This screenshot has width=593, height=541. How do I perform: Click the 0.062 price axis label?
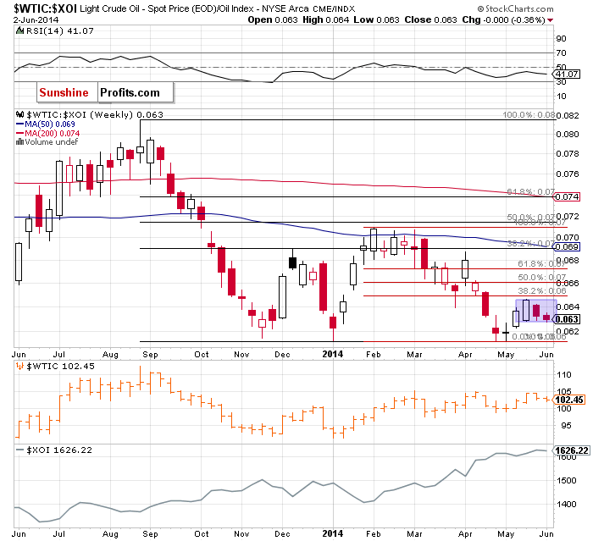[568, 332]
